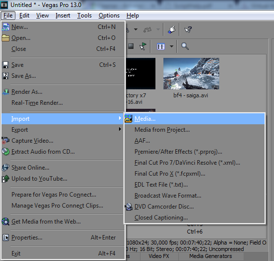
Task: Select Real-Time Render...
Action: pos(63,103)
